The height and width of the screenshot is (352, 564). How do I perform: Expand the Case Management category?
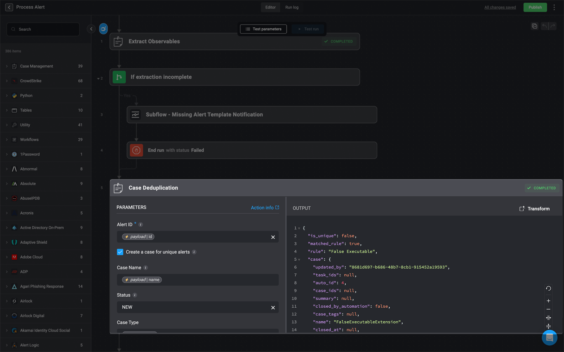pos(7,66)
